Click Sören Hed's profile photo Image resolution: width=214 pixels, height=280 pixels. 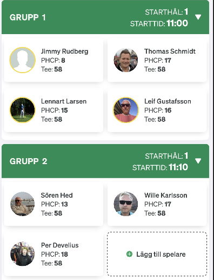coord(22,204)
